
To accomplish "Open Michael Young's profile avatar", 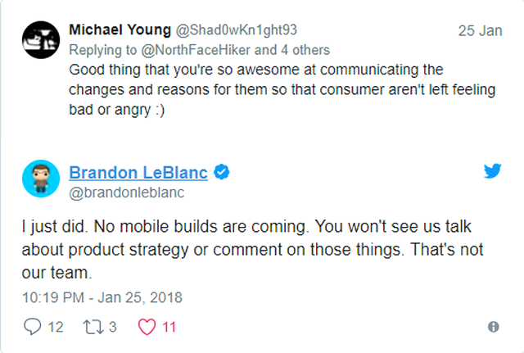I will pos(41,40).
